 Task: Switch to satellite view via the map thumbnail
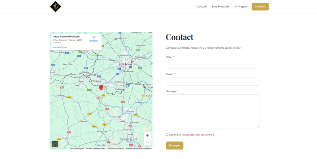pyautogui.click(x=55, y=144)
